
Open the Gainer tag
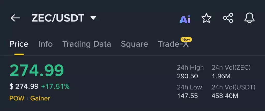[x=40, y=98]
